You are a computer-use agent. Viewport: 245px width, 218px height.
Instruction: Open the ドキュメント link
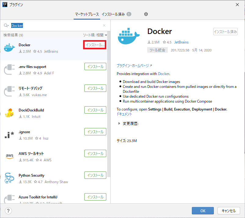[124, 114]
